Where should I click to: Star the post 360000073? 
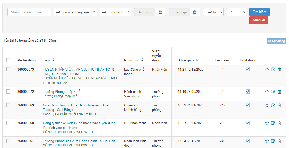click(267, 69)
